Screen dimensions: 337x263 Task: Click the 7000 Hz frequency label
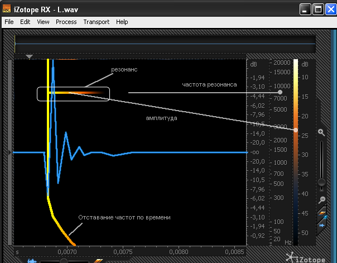coord(280,98)
